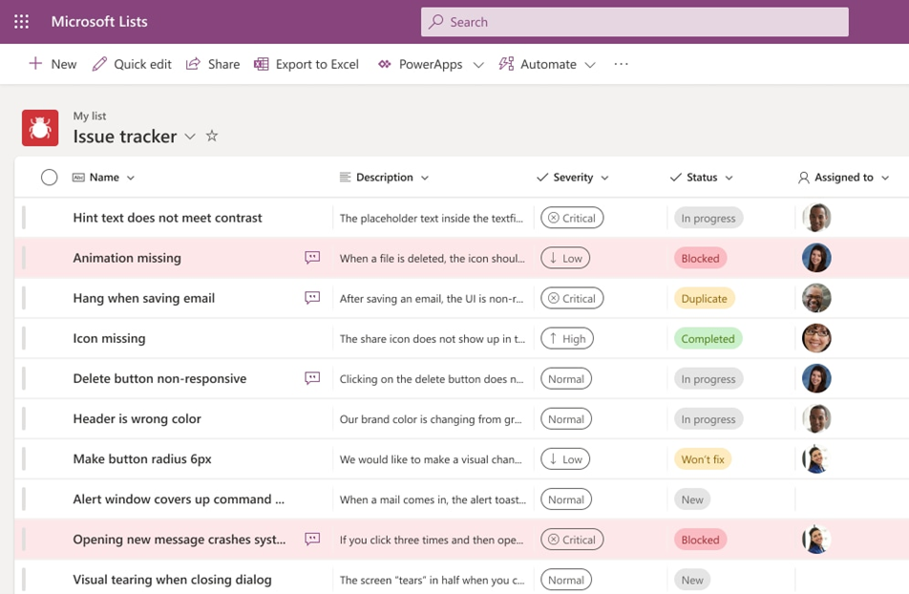Open the Hint text does not meet contrast issue
The height and width of the screenshot is (594, 909).
[167, 218]
